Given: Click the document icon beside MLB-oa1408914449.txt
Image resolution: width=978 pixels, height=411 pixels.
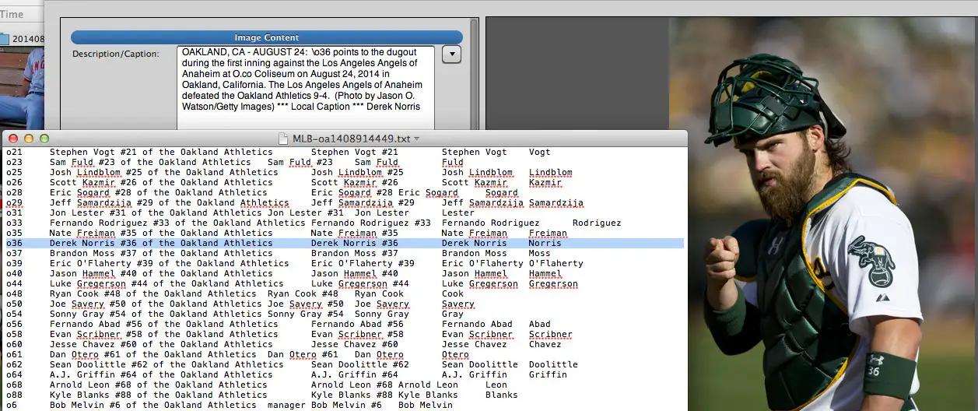Looking at the screenshot, I should 285,139.
